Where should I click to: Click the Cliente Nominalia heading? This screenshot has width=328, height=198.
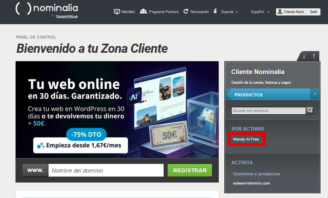(x=258, y=72)
